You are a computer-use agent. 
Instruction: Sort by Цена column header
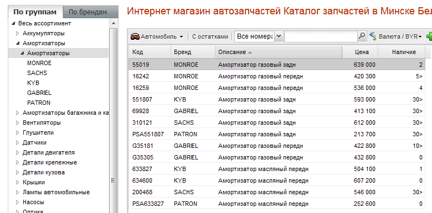click(x=360, y=52)
